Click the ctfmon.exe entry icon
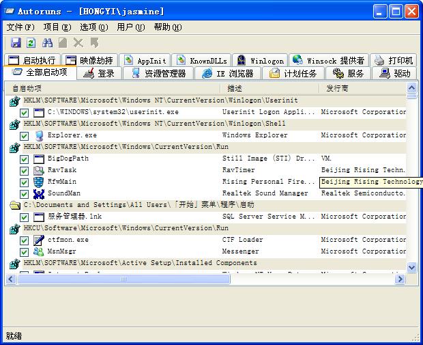 pos(39,240)
